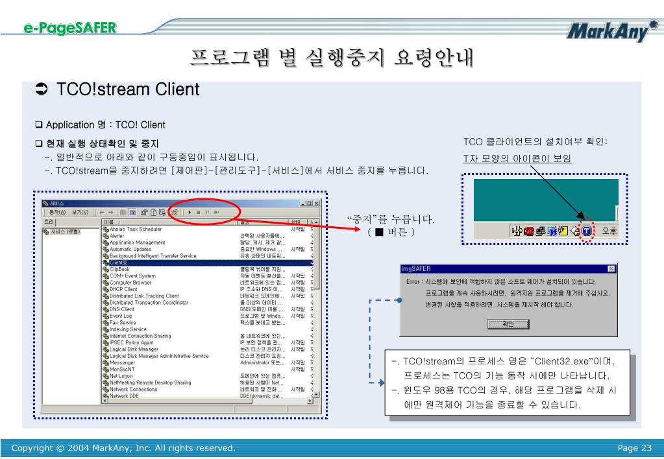Image resolution: width=664 pixels, height=459 pixels.
Task: Open the Properties toolbar icon
Action: 144,213
